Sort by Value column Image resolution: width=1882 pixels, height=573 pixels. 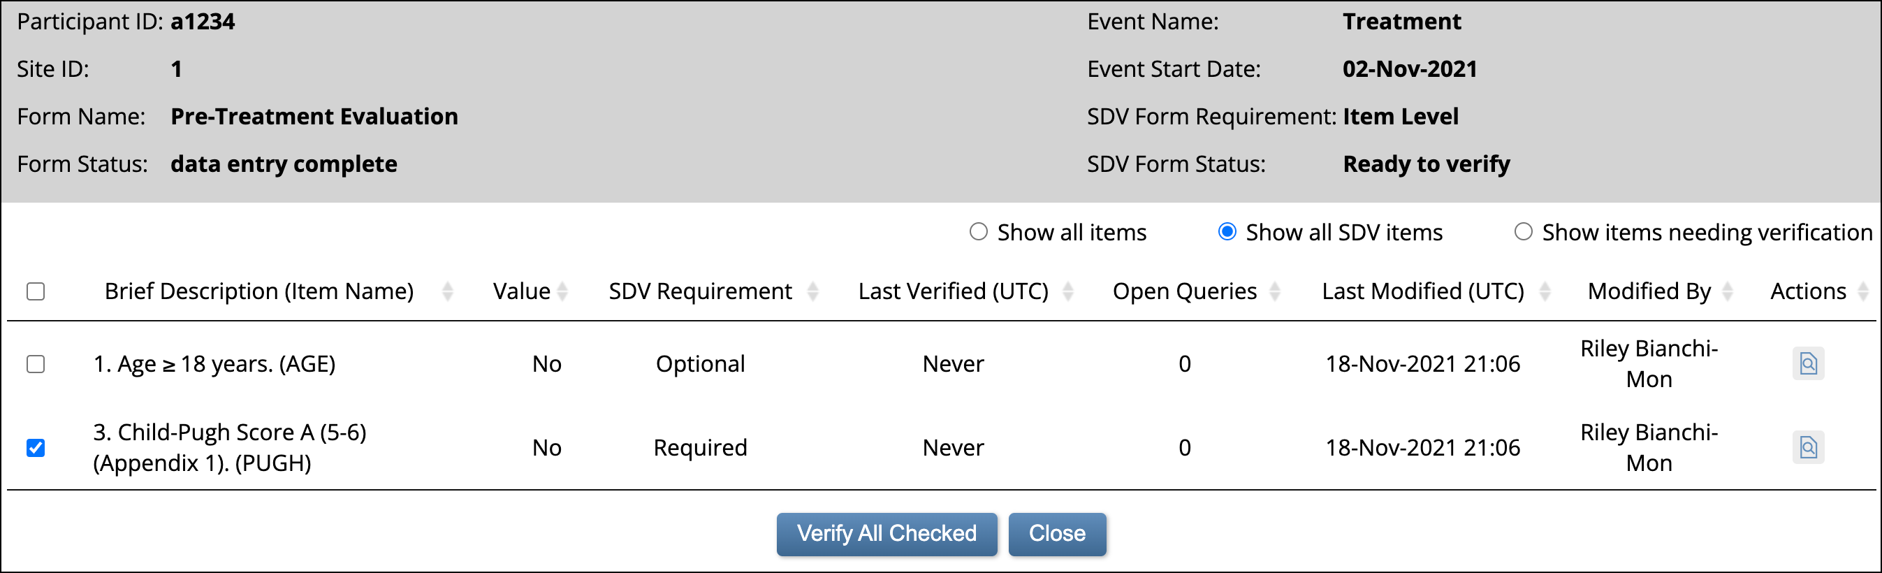pos(562,291)
